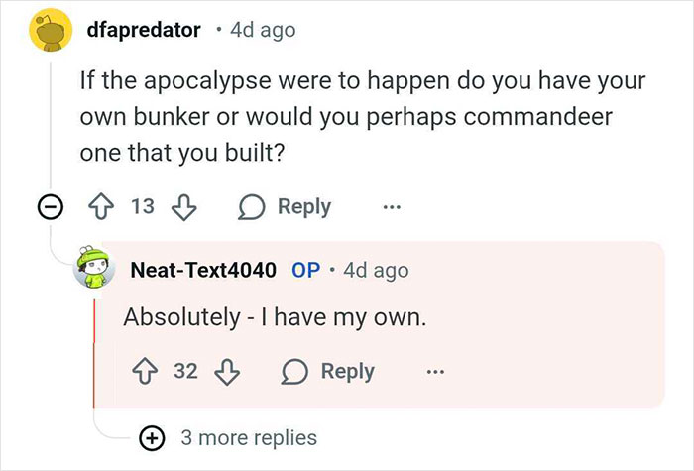Screen dimensions: 694x471
Task: Click the apocalypse bunker question text
Action: point(347,118)
